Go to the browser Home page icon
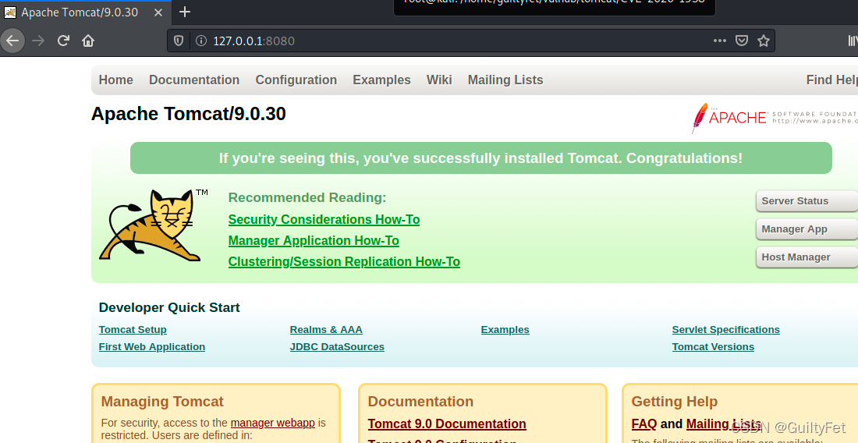The height and width of the screenshot is (443, 858). [x=88, y=41]
